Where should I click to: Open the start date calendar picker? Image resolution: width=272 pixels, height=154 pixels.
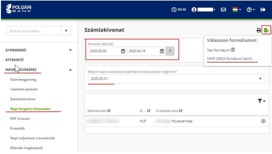coord(123,51)
